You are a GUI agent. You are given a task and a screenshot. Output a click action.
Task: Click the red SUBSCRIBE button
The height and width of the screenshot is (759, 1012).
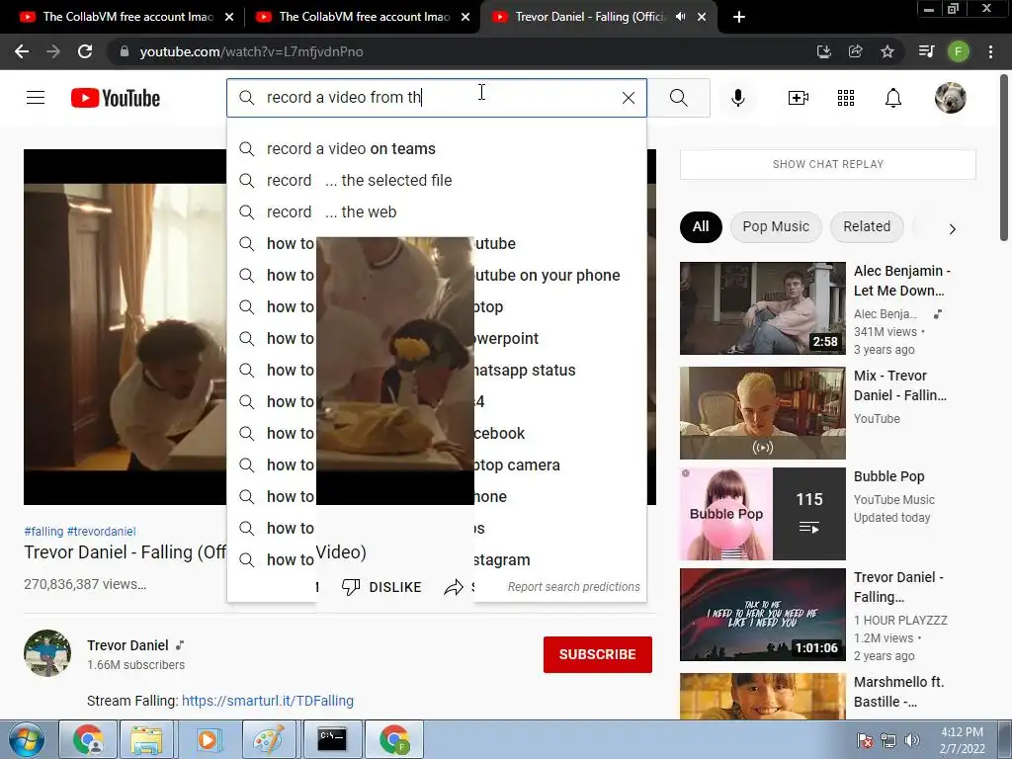pyautogui.click(x=598, y=654)
